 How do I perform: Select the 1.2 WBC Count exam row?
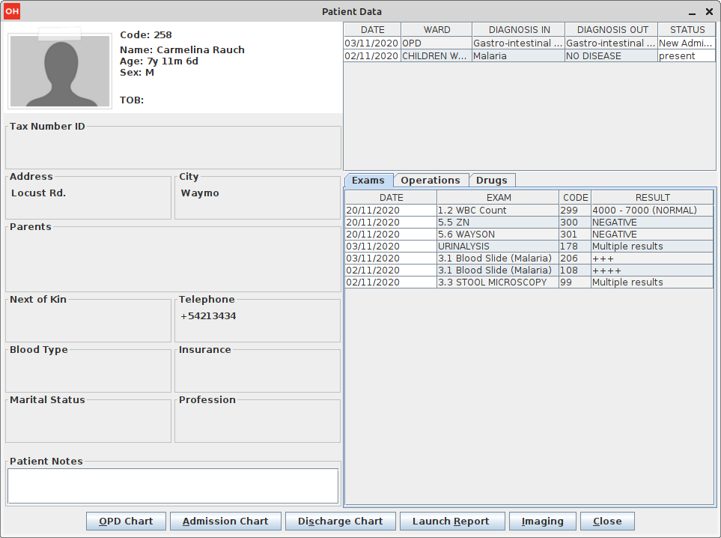[497, 211]
